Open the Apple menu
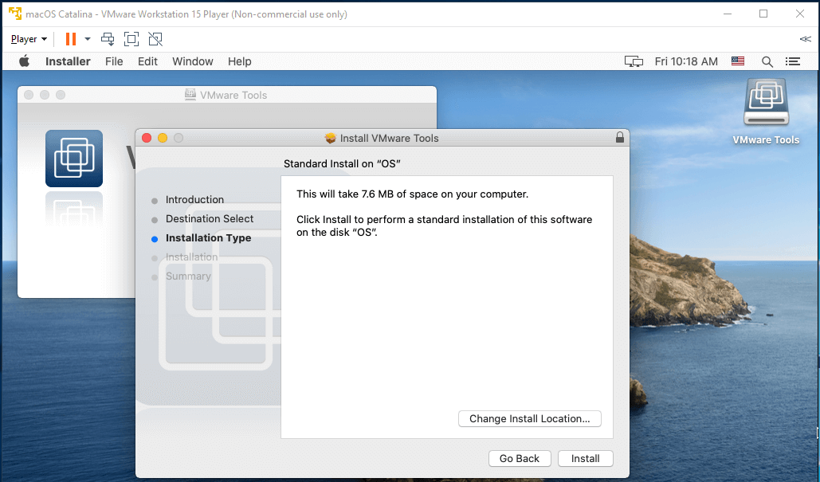Image resolution: width=820 pixels, height=482 pixels. point(24,61)
